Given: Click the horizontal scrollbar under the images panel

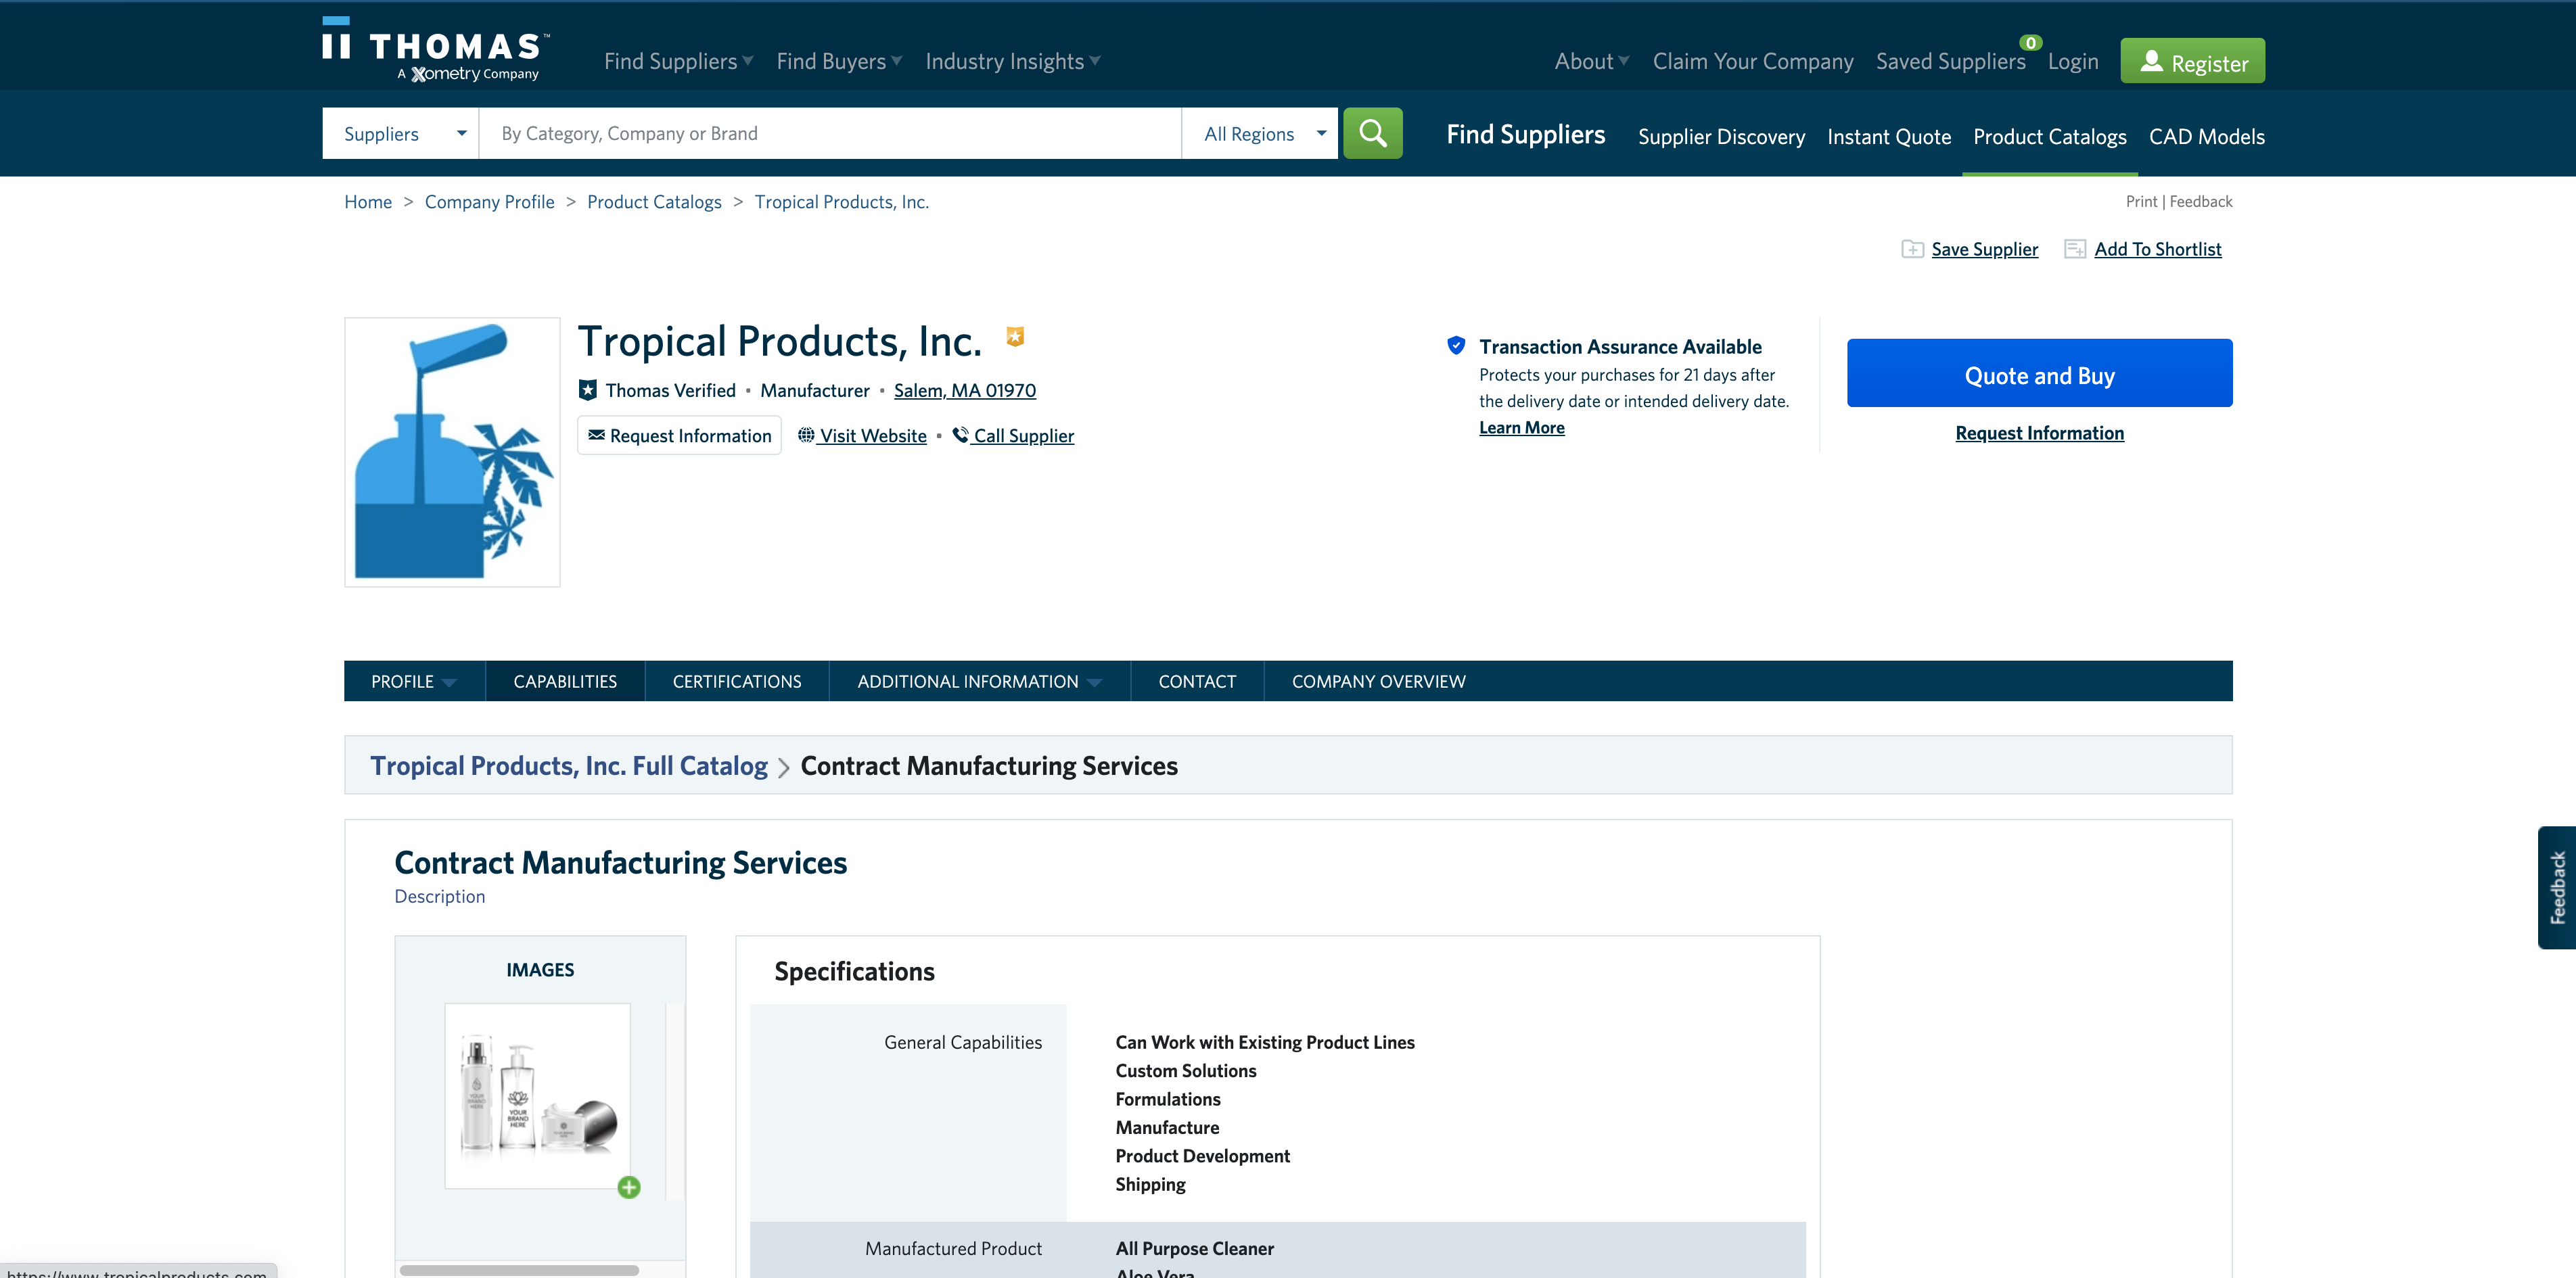Looking at the screenshot, I should click(x=519, y=1270).
